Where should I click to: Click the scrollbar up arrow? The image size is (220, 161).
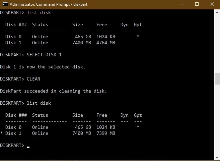click(x=217, y=12)
